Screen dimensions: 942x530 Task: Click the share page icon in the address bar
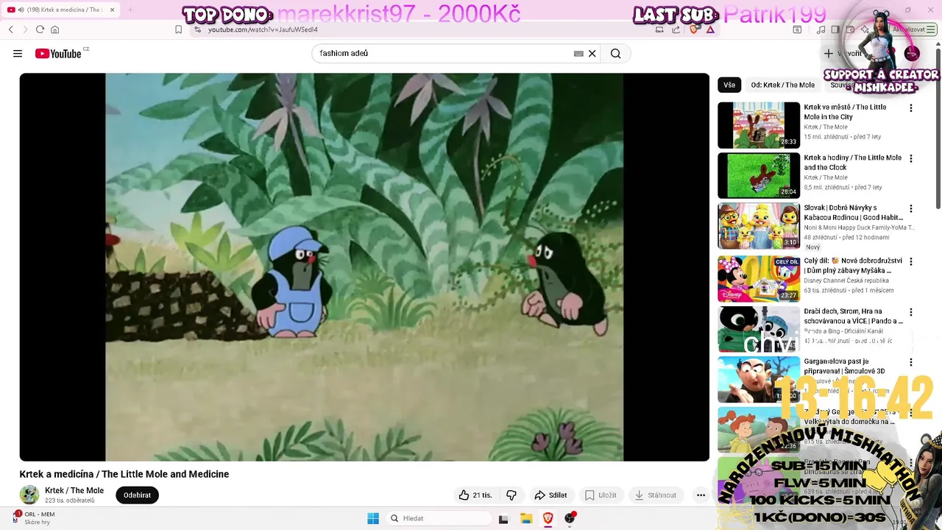676,29
